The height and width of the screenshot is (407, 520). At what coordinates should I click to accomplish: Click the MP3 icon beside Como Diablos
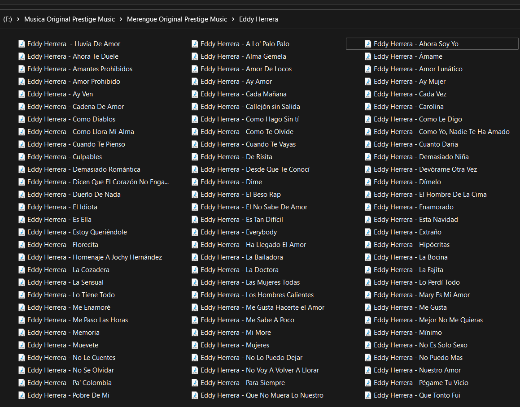(22, 119)
